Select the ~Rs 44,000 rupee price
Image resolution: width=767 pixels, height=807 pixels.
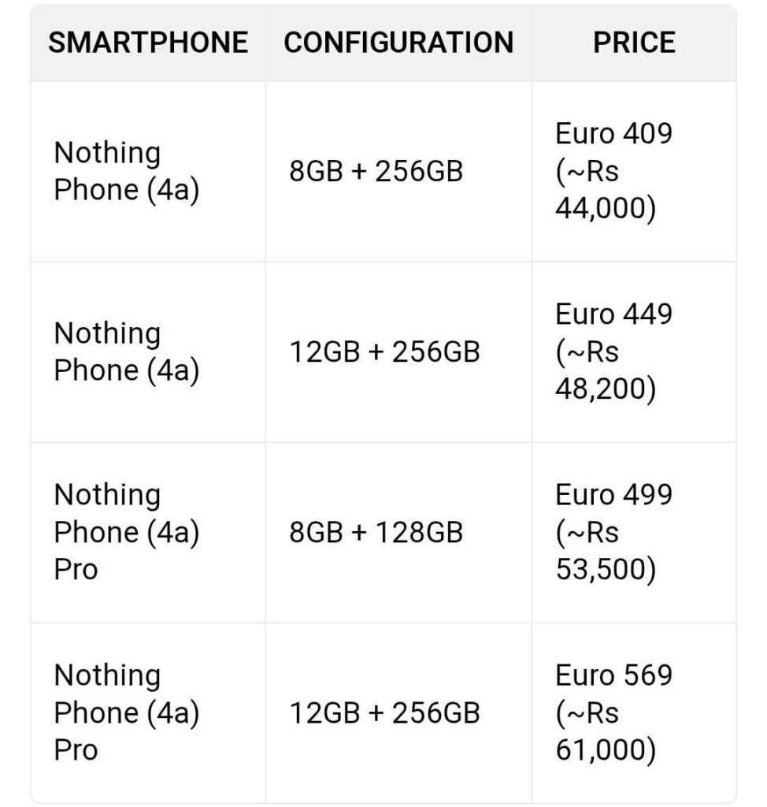tap(605, 192)
